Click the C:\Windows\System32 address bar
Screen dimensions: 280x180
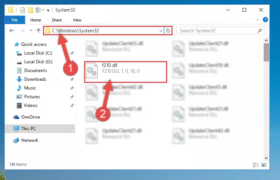click(103, 31)
